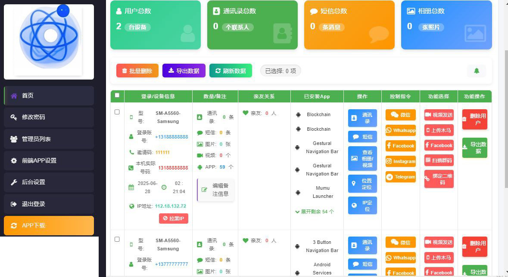Click the 导出数据 purple toolbar button

coord(184,71)
